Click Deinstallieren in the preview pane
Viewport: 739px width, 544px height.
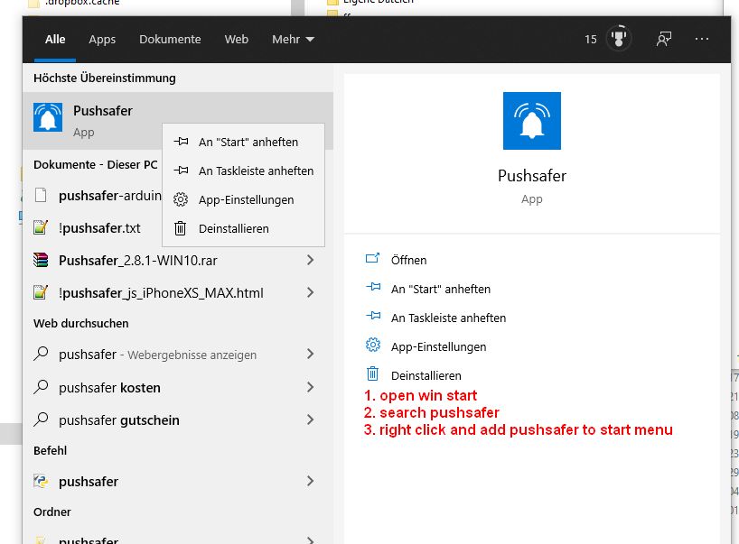pyautogui.click(x=426, y=375)
